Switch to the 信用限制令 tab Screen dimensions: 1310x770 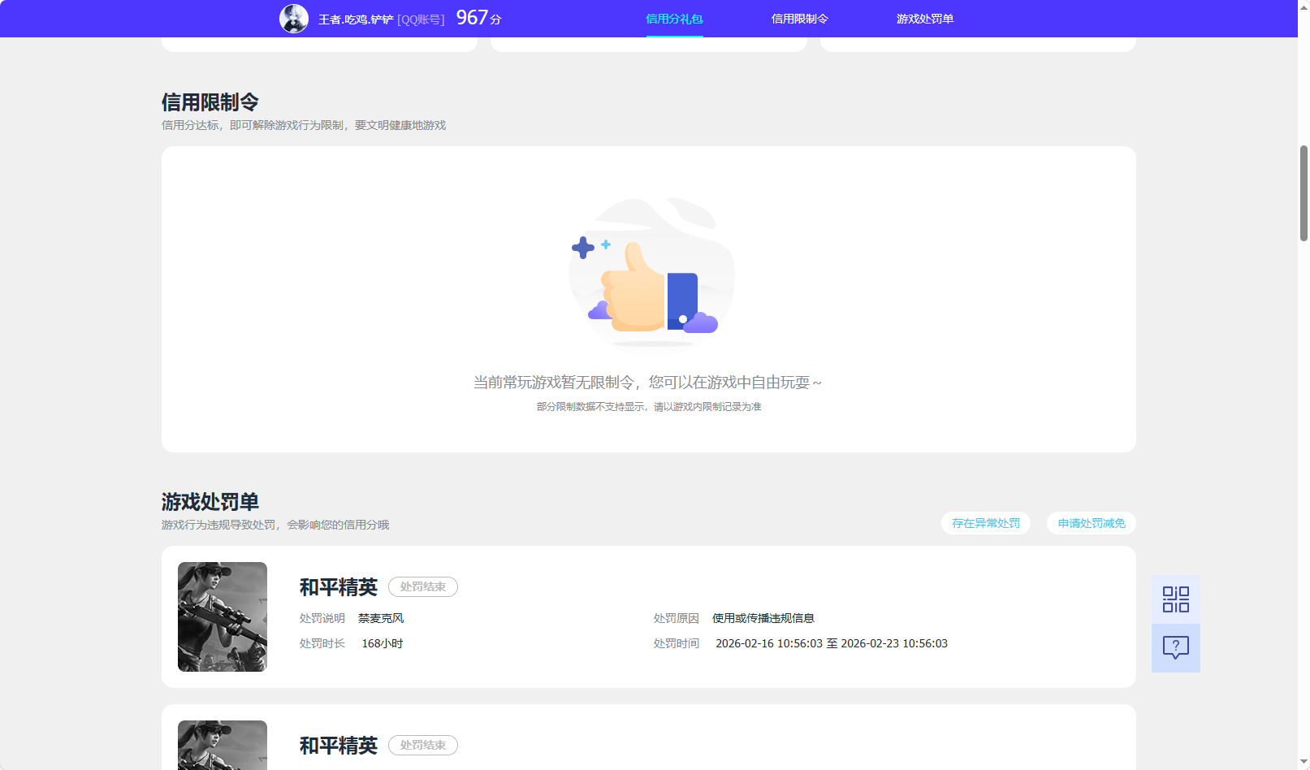799,18
